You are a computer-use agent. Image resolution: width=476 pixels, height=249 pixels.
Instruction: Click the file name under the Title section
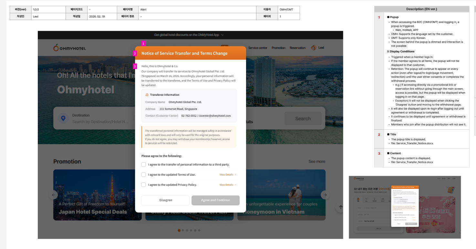pos(412,143)
